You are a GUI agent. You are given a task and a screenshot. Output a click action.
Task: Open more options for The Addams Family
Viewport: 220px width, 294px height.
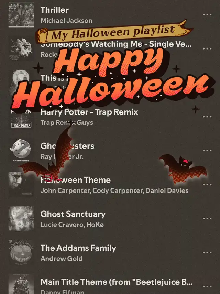tap(207, 252)
